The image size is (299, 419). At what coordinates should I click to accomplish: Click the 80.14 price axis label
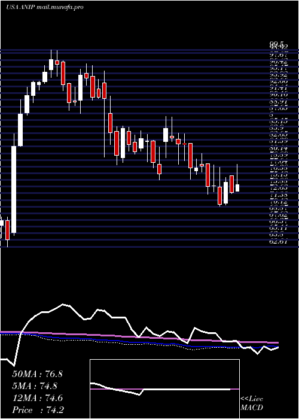pyautogui.click(x=279, y=148)
